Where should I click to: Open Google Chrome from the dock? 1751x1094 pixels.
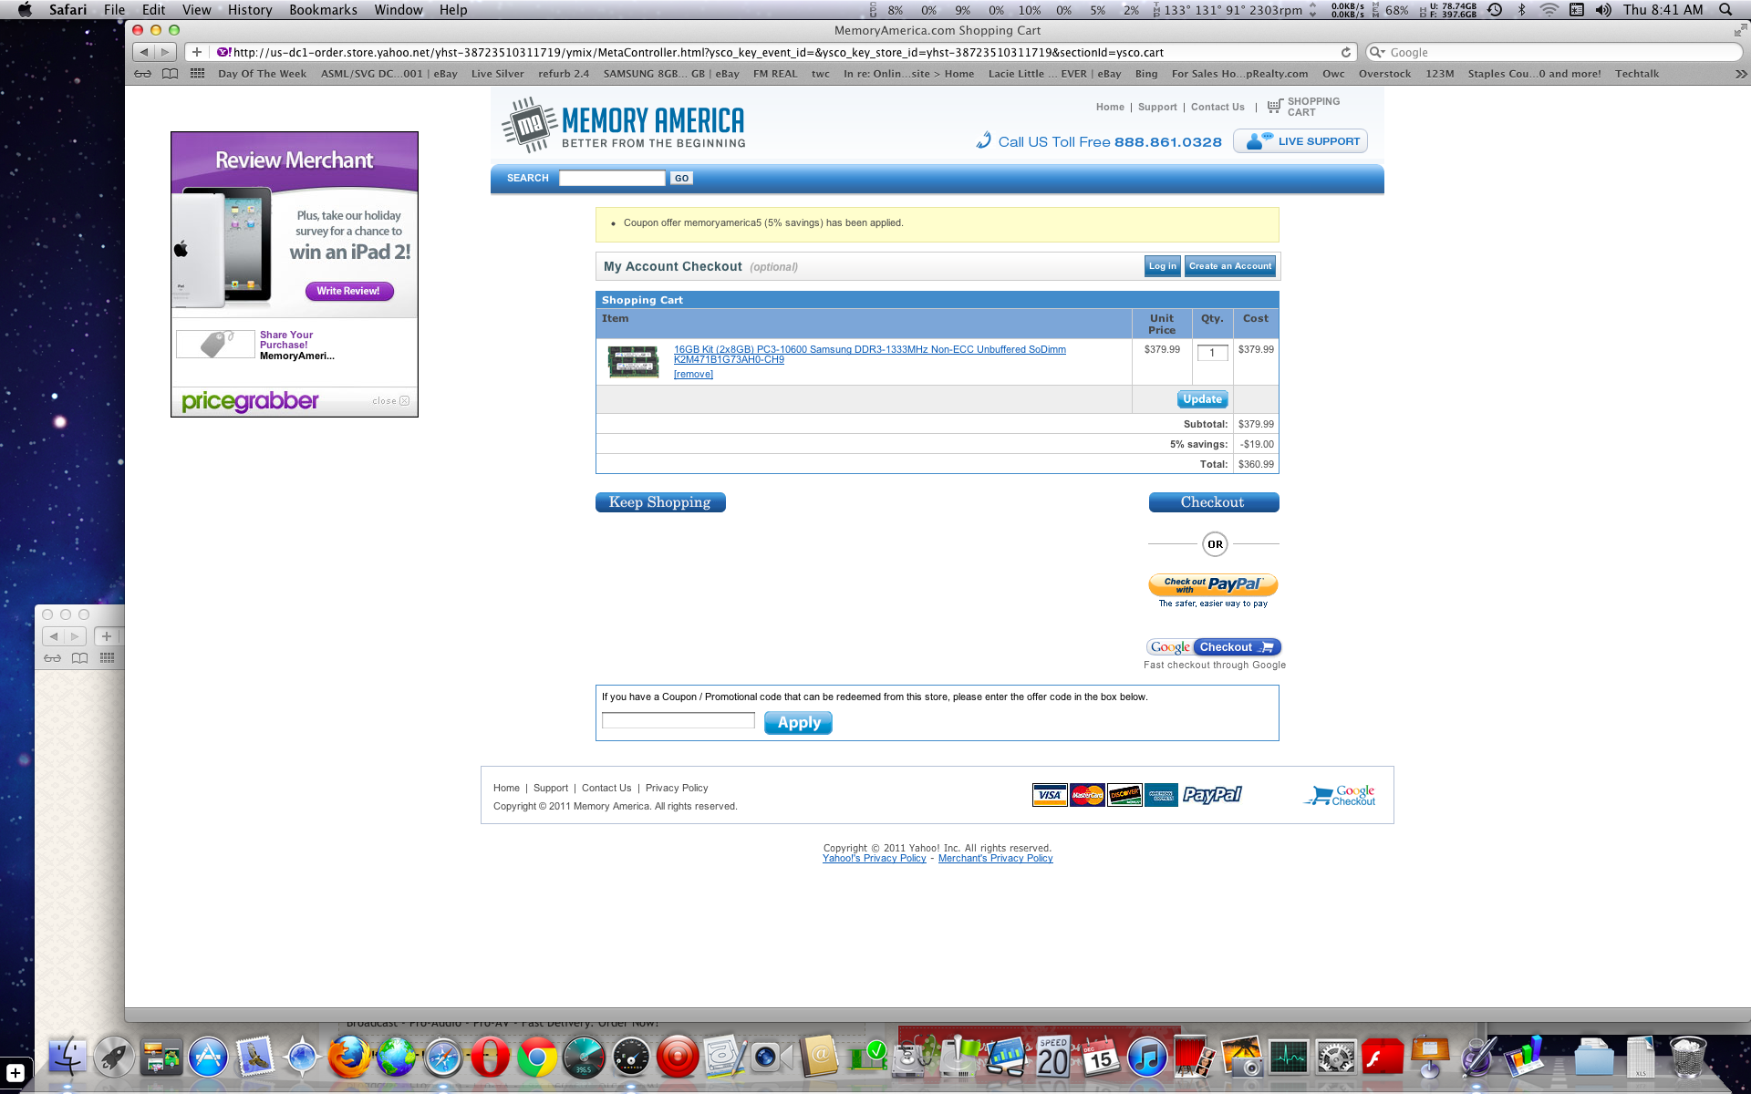point(536,1058)
